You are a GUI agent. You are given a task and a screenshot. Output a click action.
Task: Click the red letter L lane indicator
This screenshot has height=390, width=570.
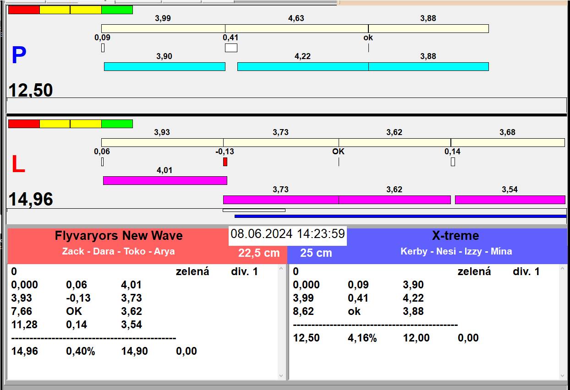coord(18,164)
